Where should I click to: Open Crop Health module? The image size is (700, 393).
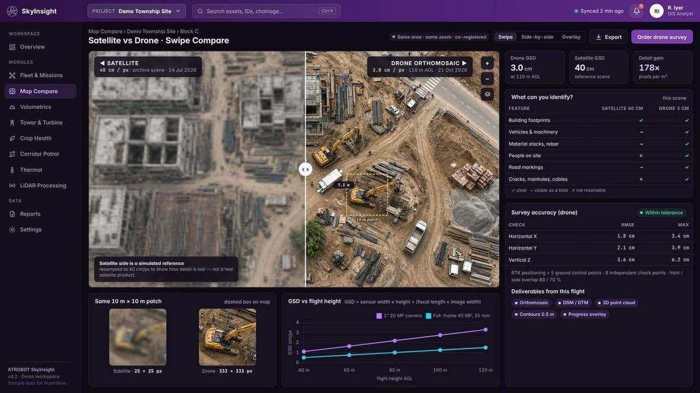point(40,138)
